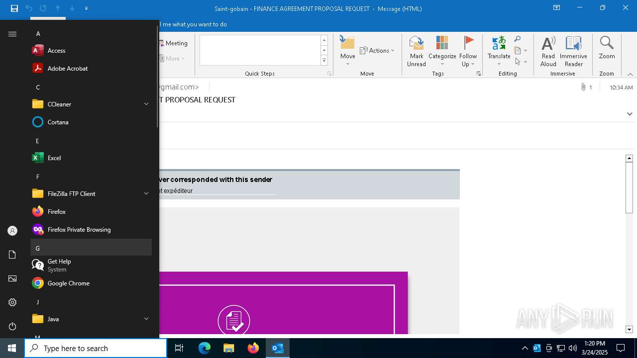Show hidden system tray icons

click(x=525, y=348)
